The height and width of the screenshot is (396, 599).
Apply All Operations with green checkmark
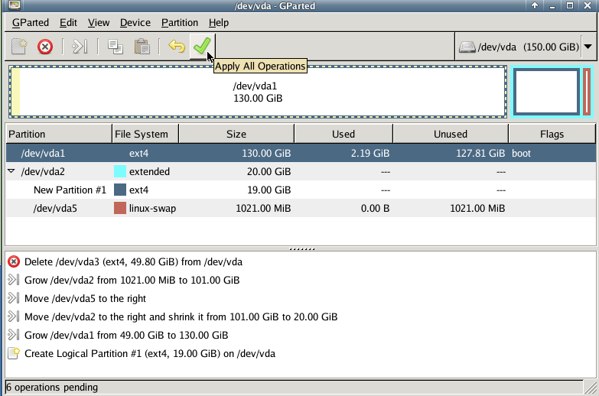[202, 46]
